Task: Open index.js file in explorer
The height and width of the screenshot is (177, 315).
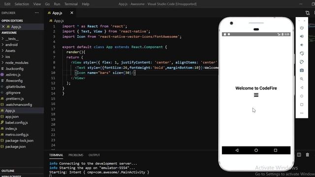Action: click(x=11, y=129)
